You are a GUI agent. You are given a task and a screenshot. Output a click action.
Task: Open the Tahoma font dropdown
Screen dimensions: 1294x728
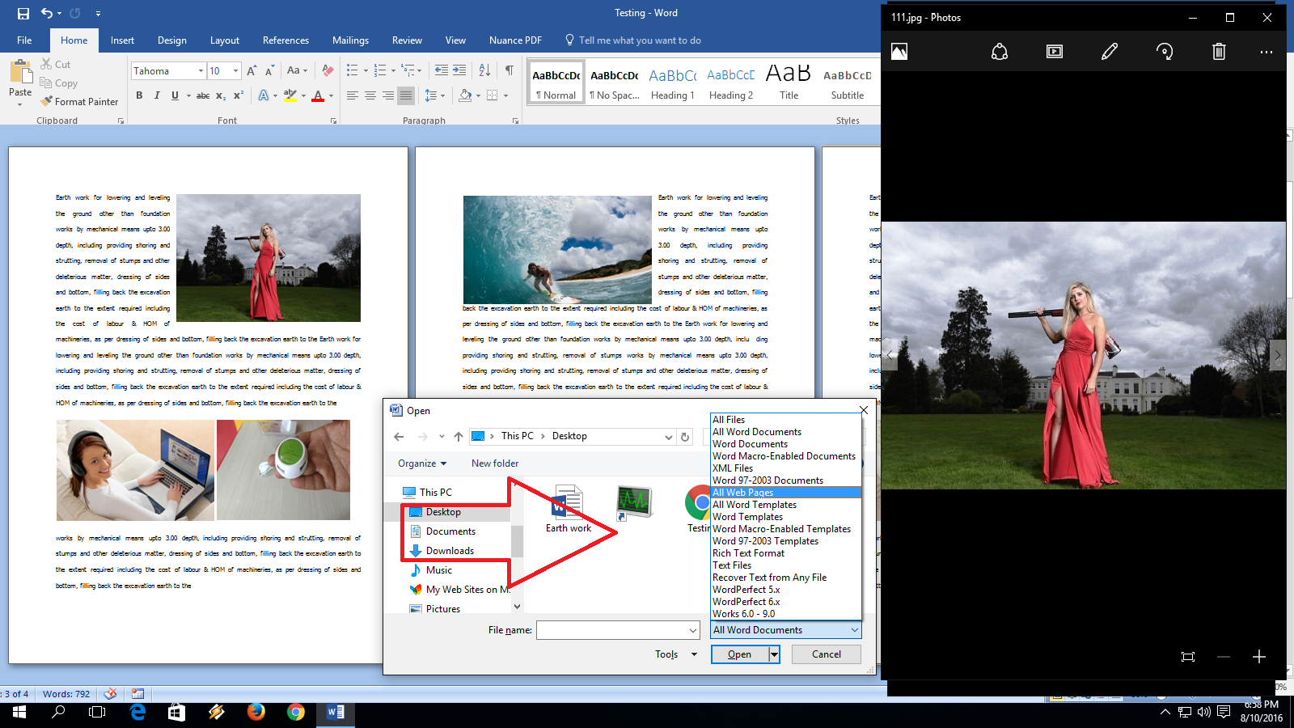pyautogui.click(x=201, y=71)
